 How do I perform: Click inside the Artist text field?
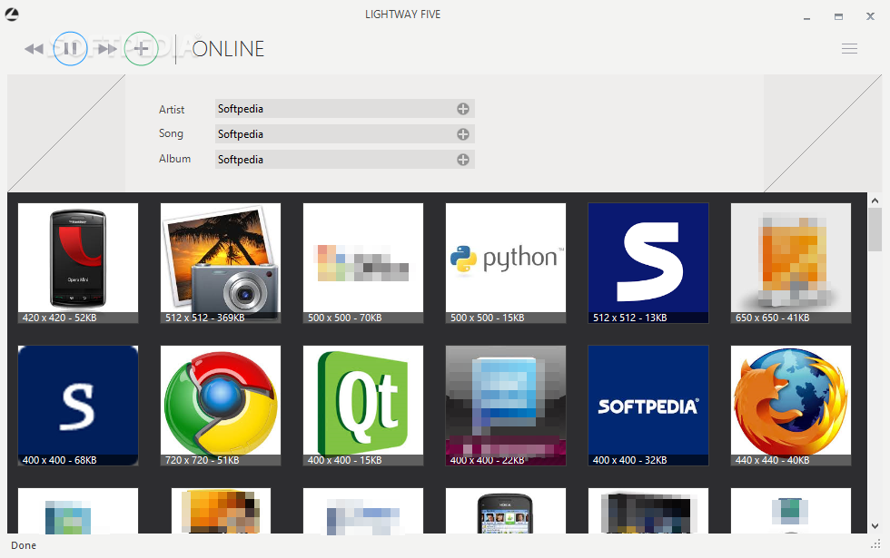336,108
